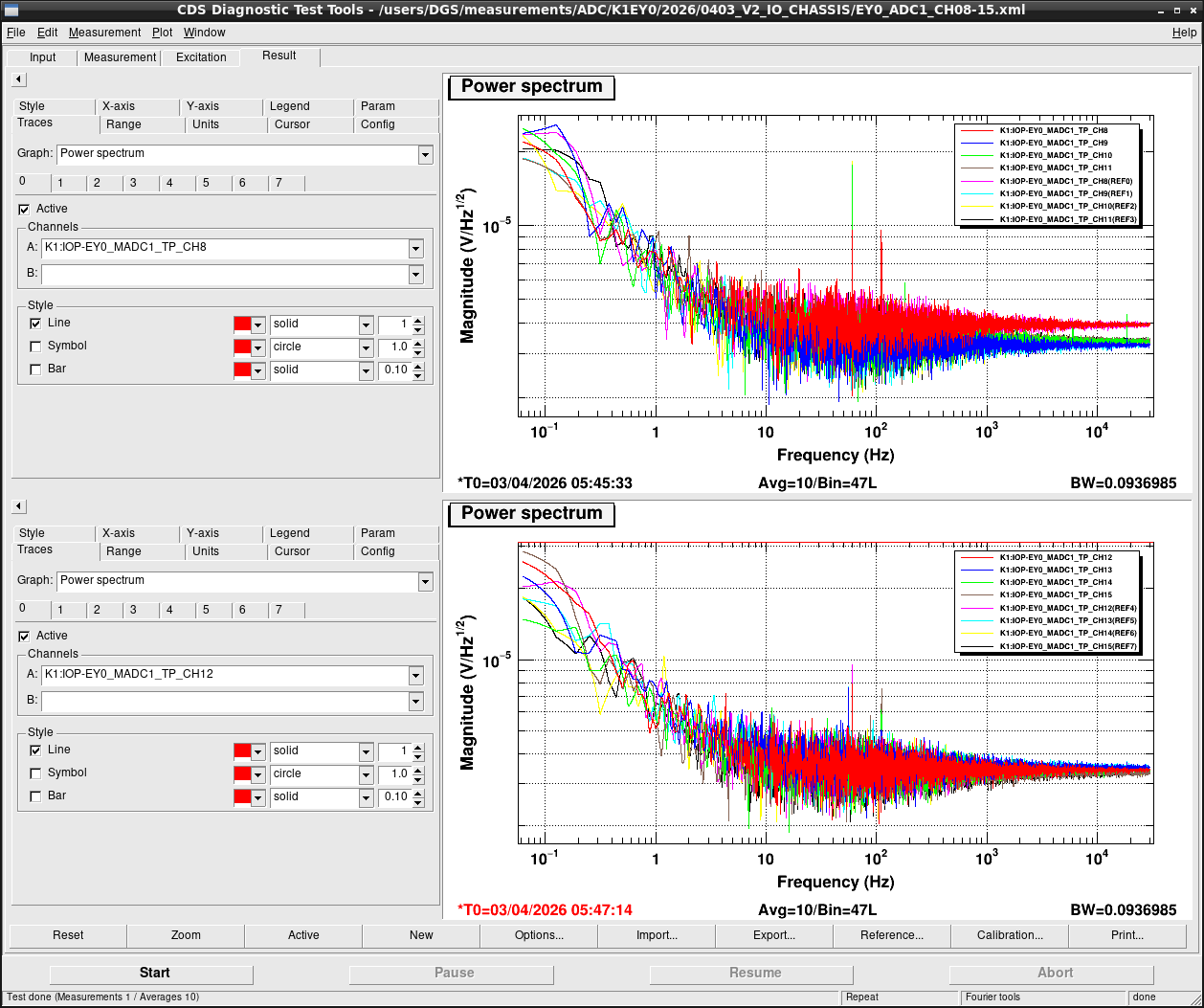Open lower Bar color dropdown arrow
Viewport: 1204px width, 1008px height.
257,797
